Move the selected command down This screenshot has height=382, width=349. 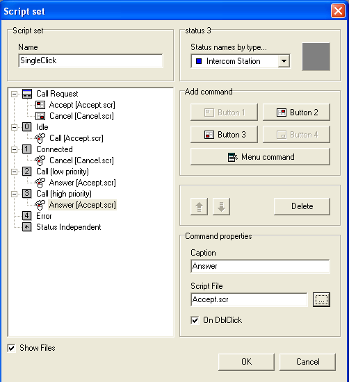(x=221, y=206)
